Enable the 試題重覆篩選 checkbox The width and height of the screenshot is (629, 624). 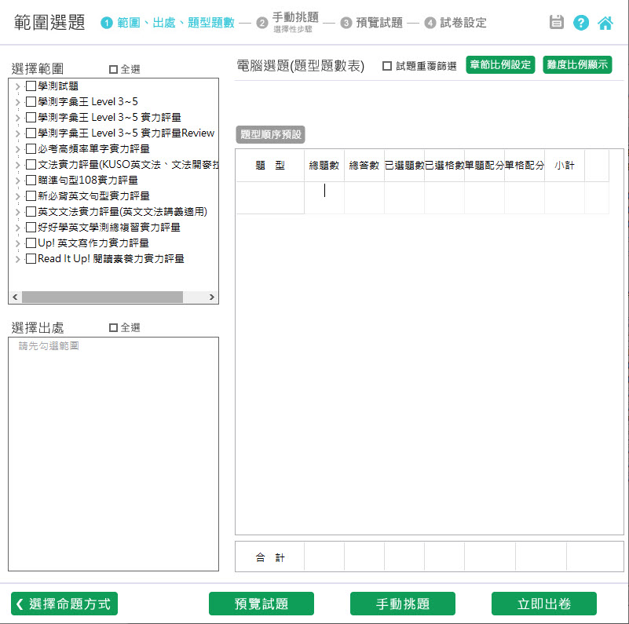pos(387,66)
